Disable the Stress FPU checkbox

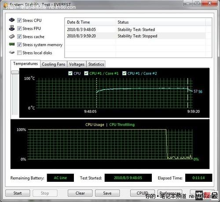pos(19,29)
